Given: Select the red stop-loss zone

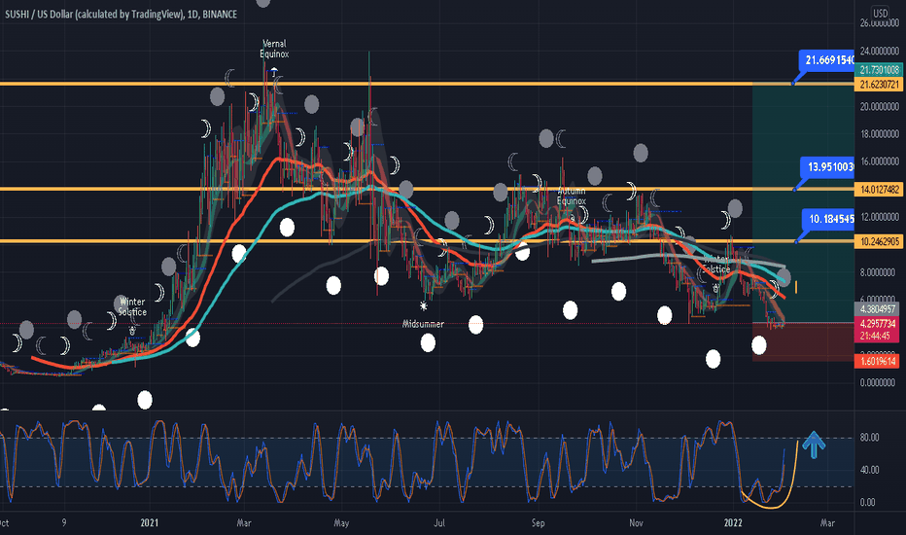Looking at the screenshot, I should pyautogui.click(x=803, y=341).
